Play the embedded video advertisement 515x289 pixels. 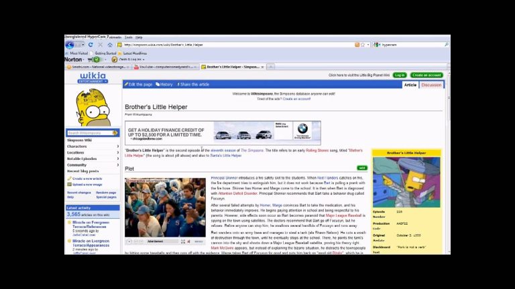(x=129, y=241)
